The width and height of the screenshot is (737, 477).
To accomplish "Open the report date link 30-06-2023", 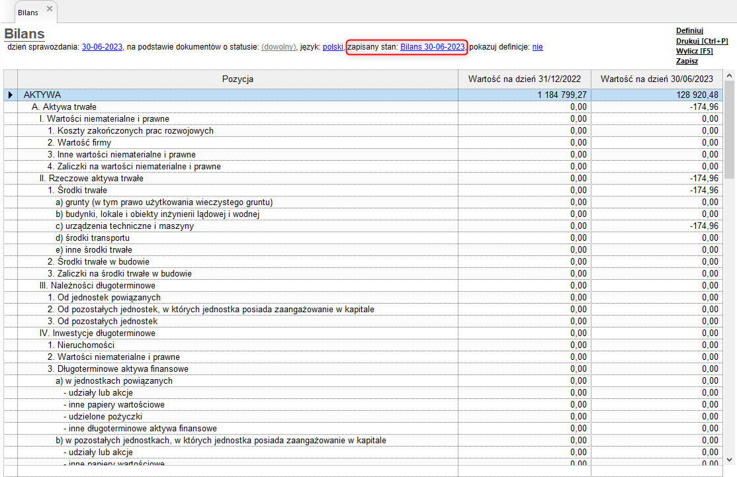I will point(102,47).
